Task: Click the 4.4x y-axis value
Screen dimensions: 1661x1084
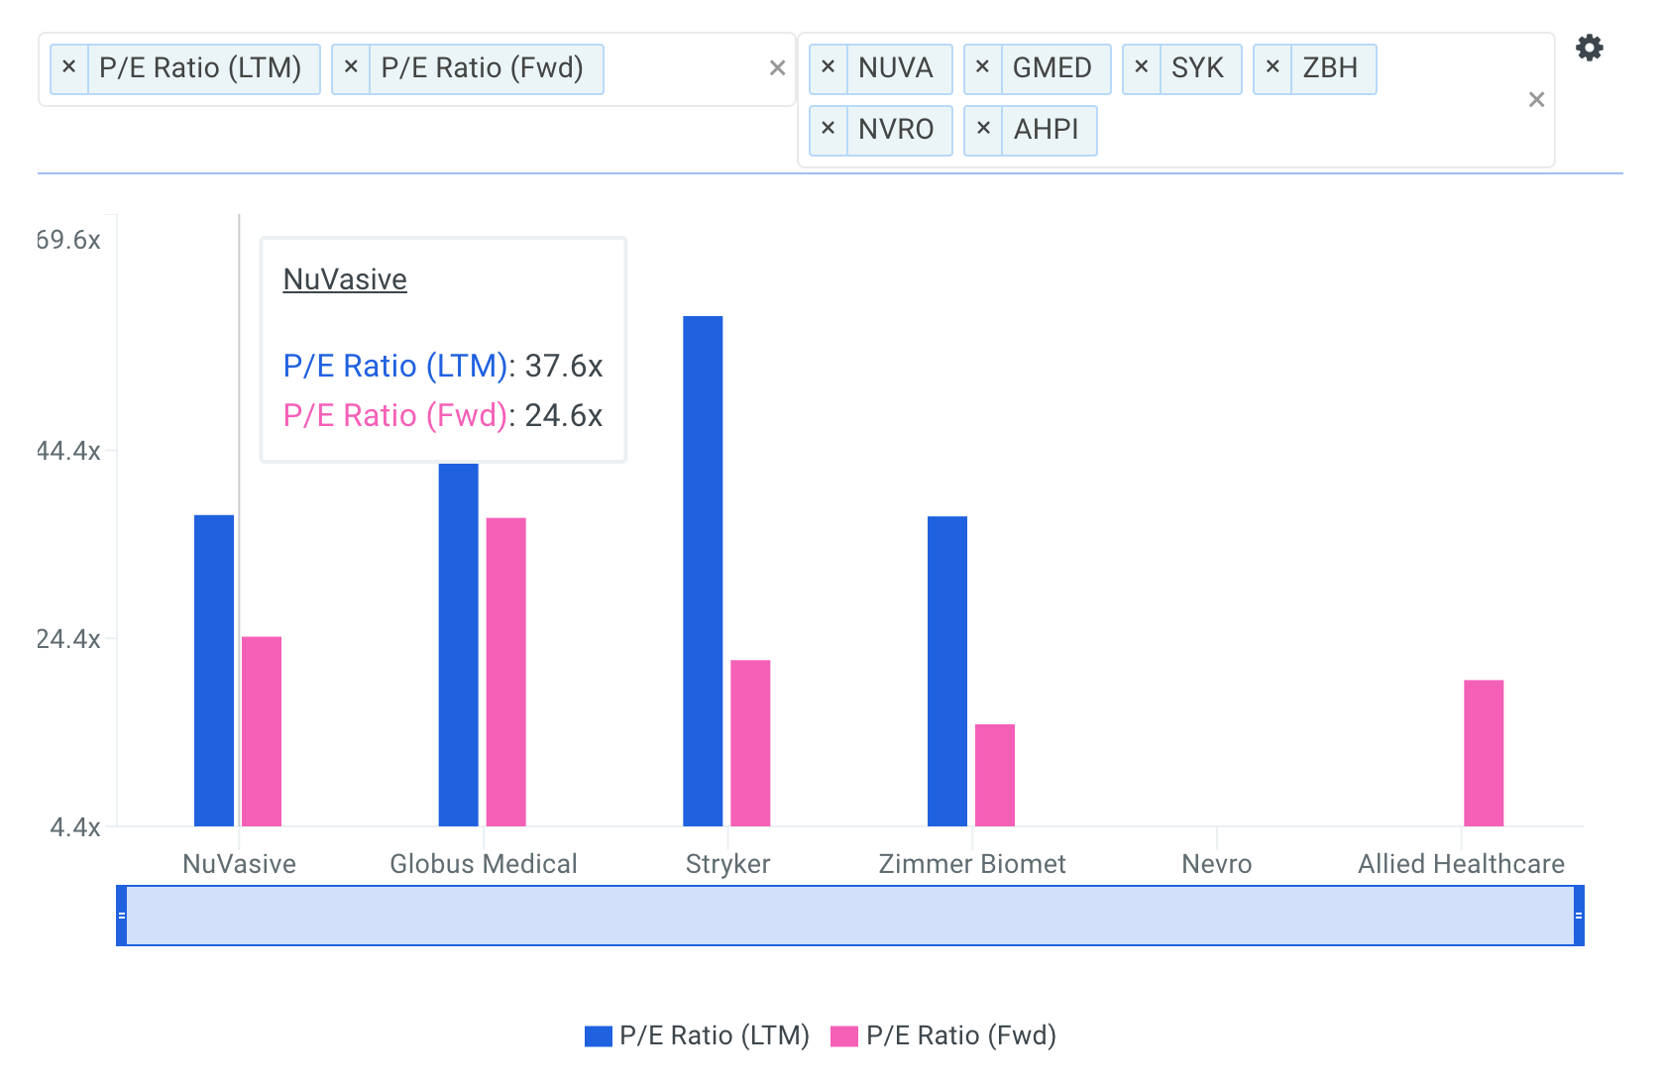Action: click(75, 827)
